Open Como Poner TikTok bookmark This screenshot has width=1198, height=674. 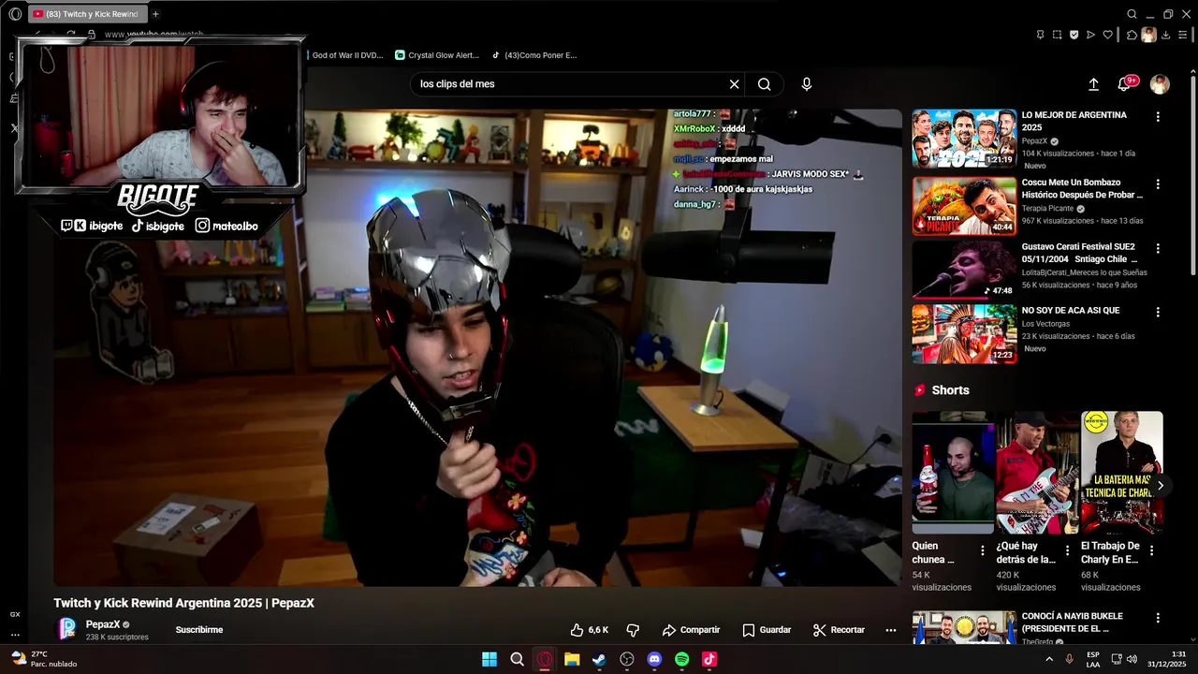pos(534,55)
